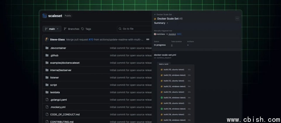Open the examples/dockerscaleset folder
Screen dimensions: 281x123
65,63
